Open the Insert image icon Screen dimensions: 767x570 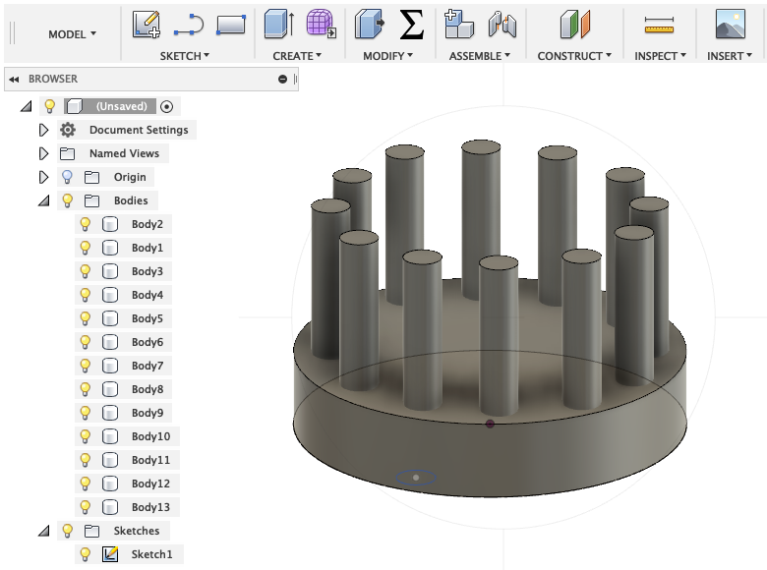(731, 25)
